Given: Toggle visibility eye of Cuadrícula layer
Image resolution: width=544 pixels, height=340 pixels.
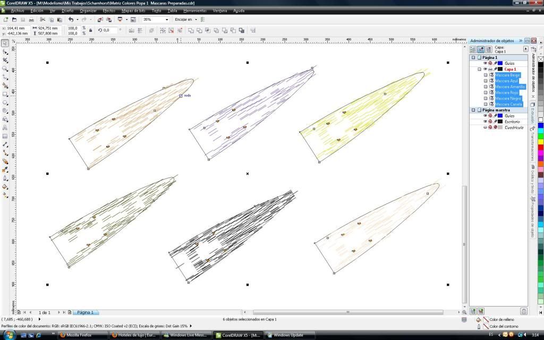Looking at the screenshot, I should click(486, 127).
